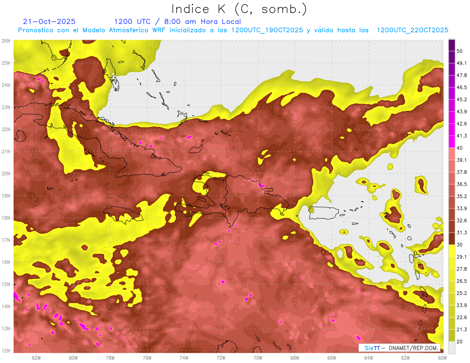Click the colorbar value "23.9"
Screen dimensions: 470x363
pos(462,305)
